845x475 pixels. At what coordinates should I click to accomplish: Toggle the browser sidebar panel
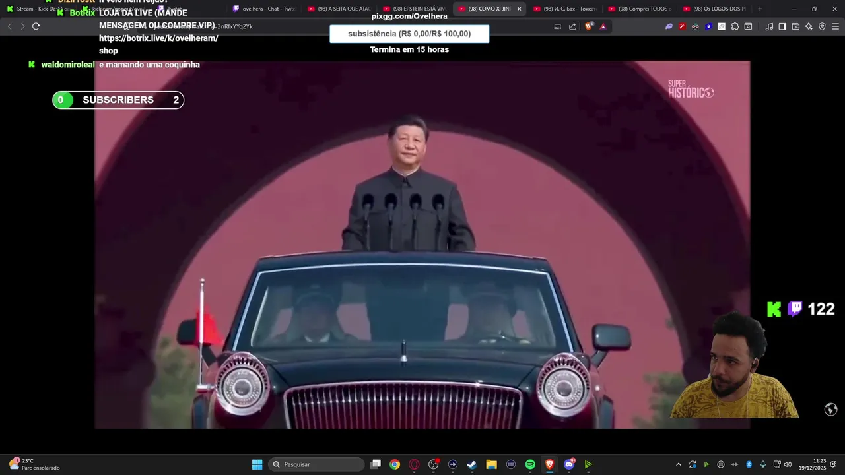click(x=782, y=26)
